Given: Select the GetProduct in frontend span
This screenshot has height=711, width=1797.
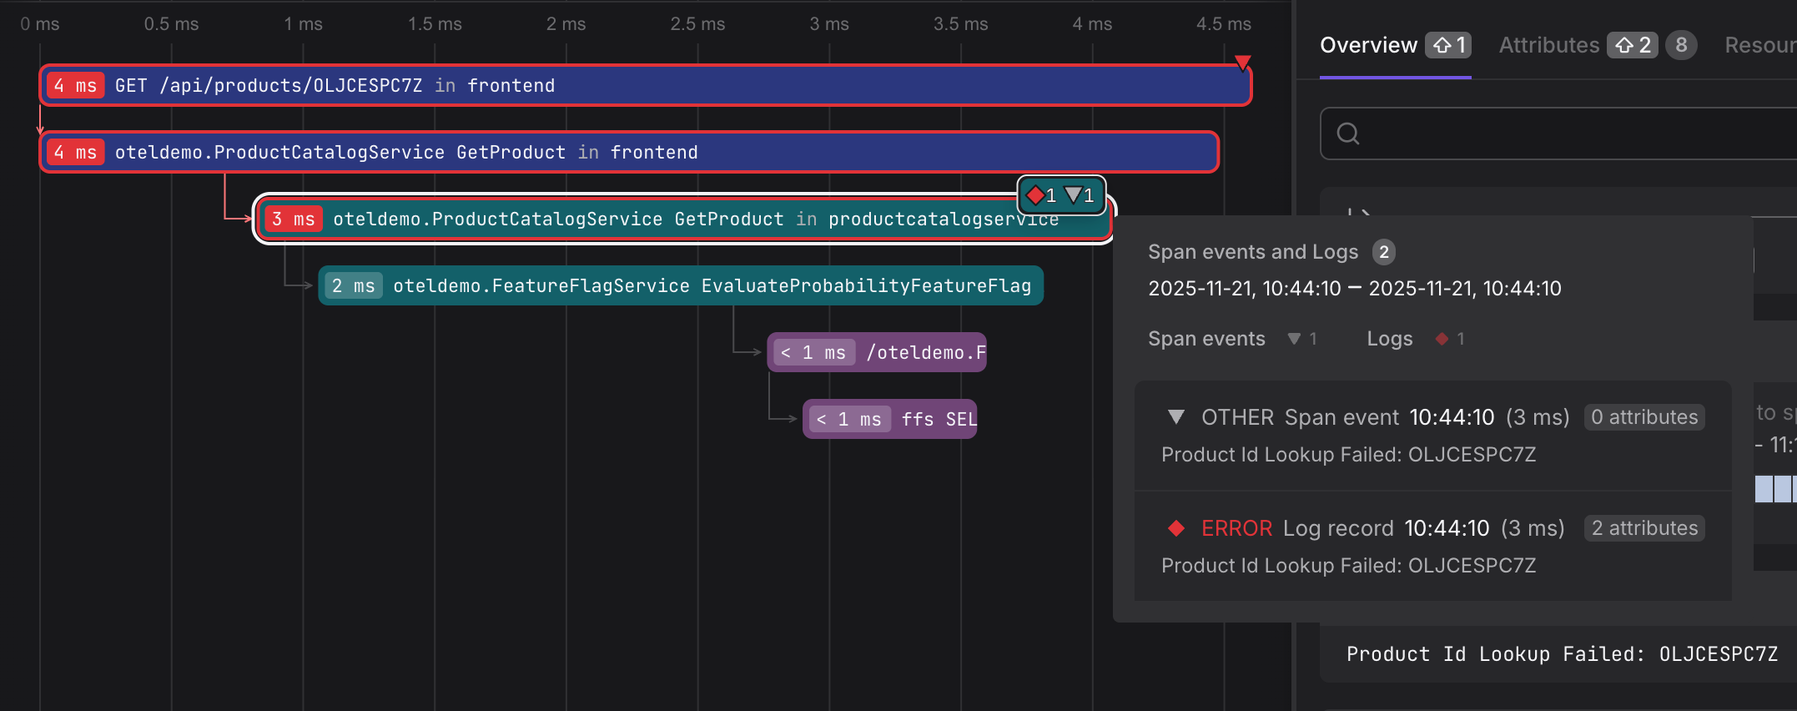Looking at the screenshot, I should tap(629, 152).
